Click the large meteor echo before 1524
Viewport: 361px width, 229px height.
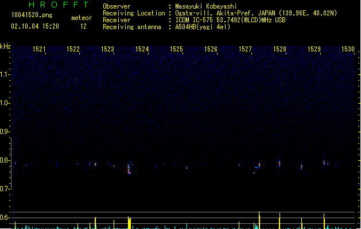click(x=129, y=169)
